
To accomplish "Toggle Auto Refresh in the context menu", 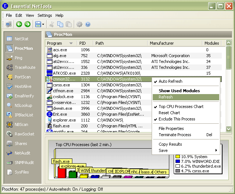I will click(x=186, y=81).
